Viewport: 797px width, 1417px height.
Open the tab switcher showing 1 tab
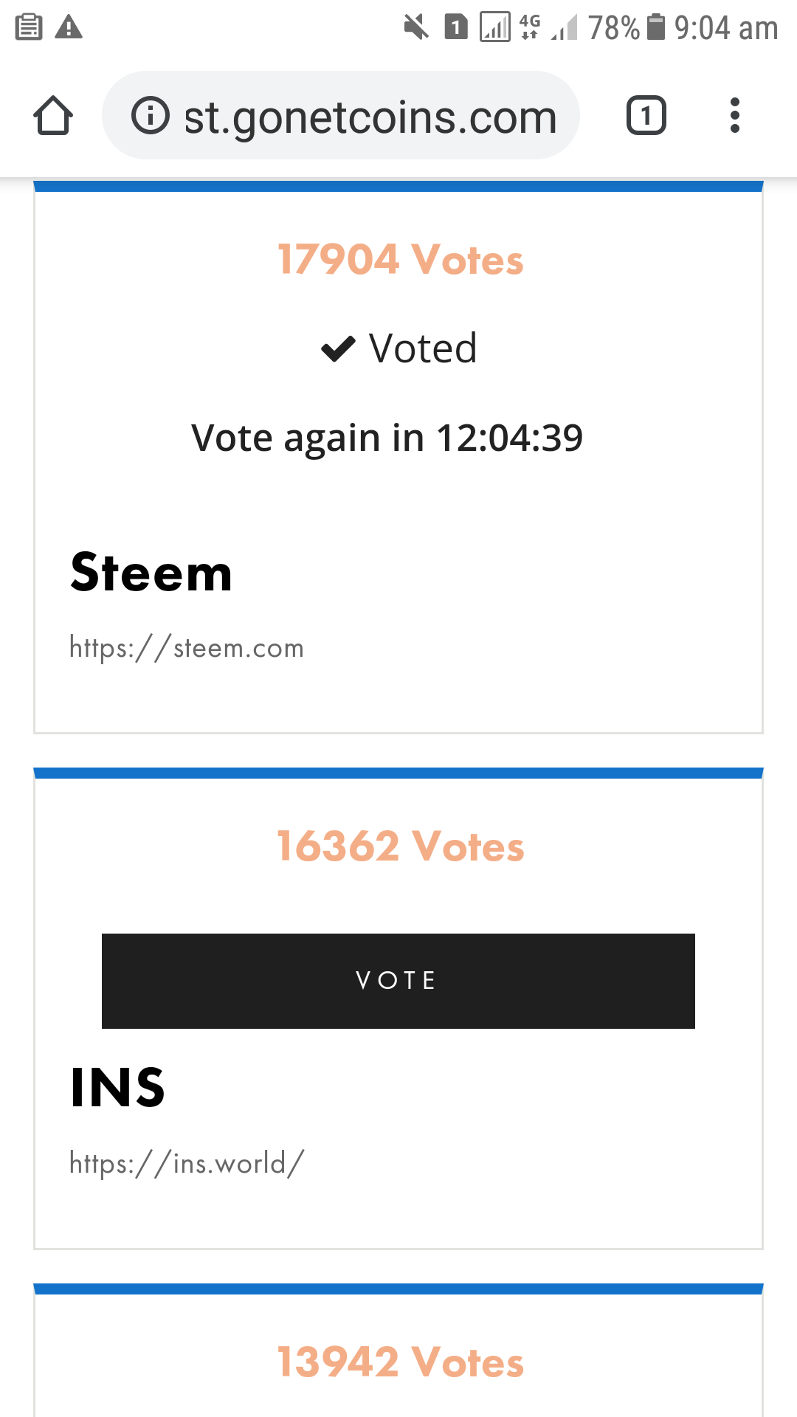coord(646,116)
